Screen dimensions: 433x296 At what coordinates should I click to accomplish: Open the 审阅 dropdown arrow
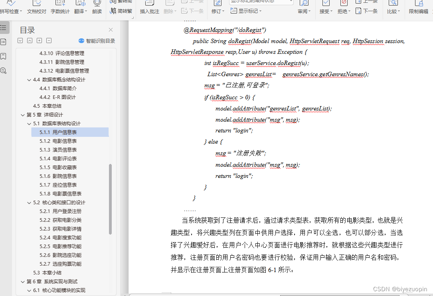coord(310,11)
